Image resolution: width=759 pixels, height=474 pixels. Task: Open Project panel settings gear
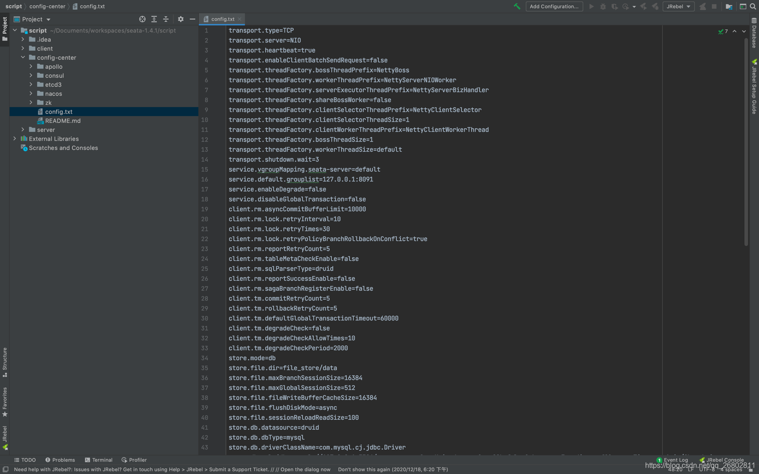click(x=181, y=19)
